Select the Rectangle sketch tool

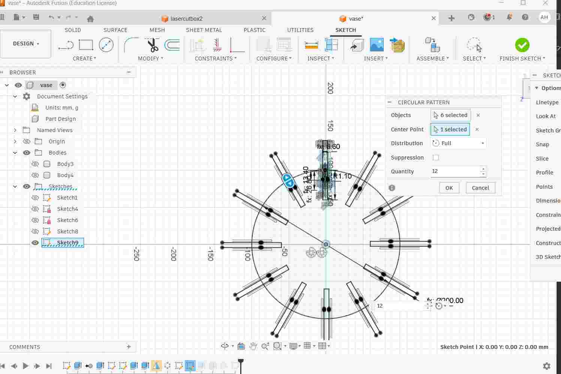point(86,45)
